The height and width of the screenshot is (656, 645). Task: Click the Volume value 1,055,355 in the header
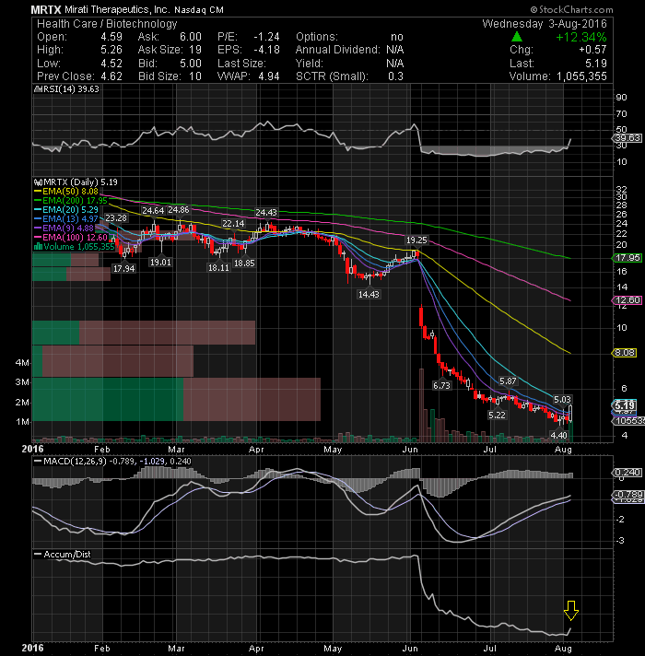[x=581, y=76]
